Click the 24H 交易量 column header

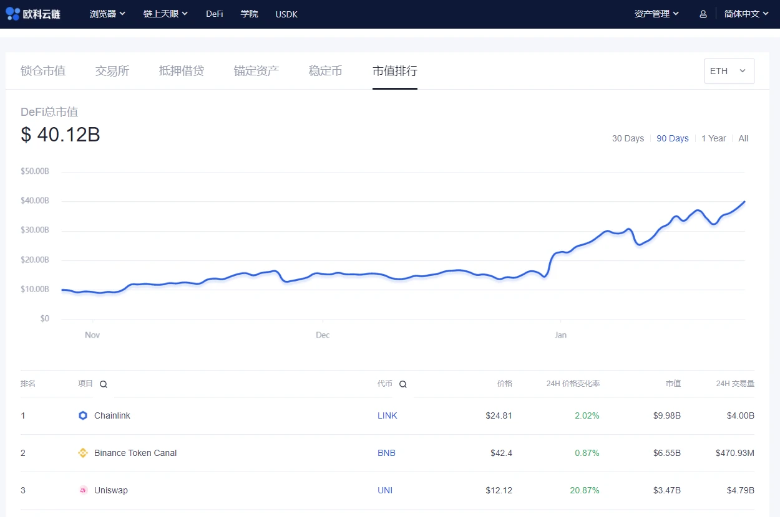[x=735, y=384]
